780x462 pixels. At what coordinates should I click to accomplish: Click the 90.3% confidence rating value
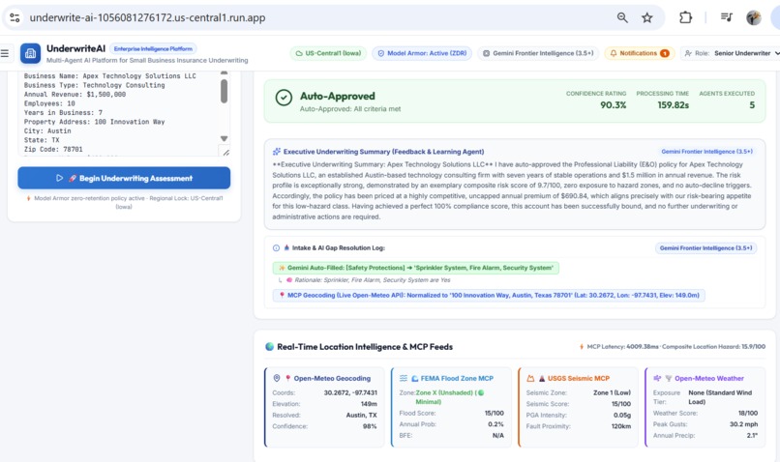(613, 105)
